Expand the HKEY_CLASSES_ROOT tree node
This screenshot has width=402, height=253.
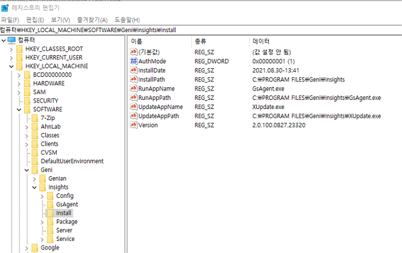(11, 49)
